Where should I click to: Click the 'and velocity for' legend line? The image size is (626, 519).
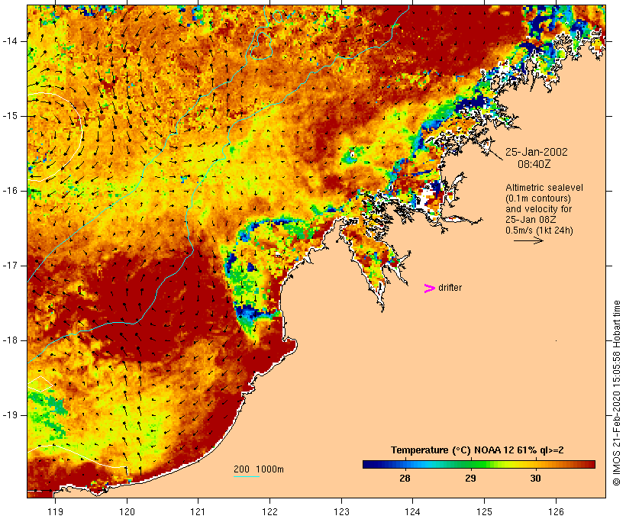(538, 209)
